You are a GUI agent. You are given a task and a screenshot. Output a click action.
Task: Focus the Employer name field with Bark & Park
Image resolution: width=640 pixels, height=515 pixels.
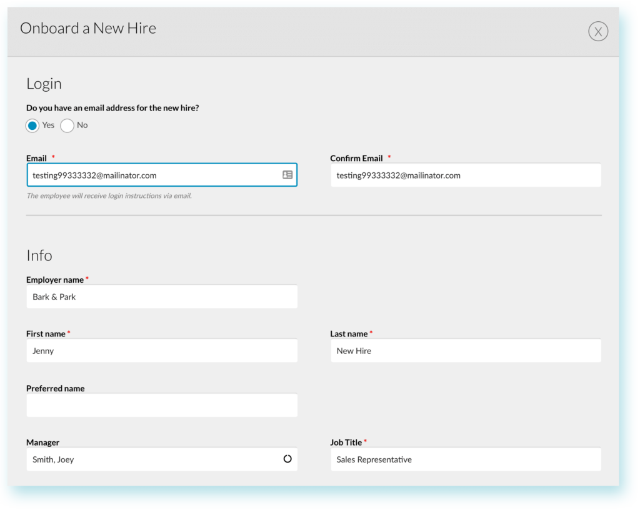(x=161, y=297)
